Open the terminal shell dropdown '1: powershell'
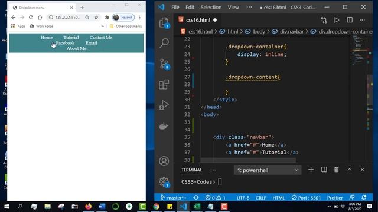 268,170
